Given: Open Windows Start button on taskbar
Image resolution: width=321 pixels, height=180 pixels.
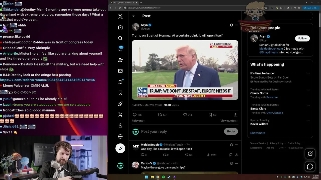Looking at the screenshot, I should (x=147, y=177).
